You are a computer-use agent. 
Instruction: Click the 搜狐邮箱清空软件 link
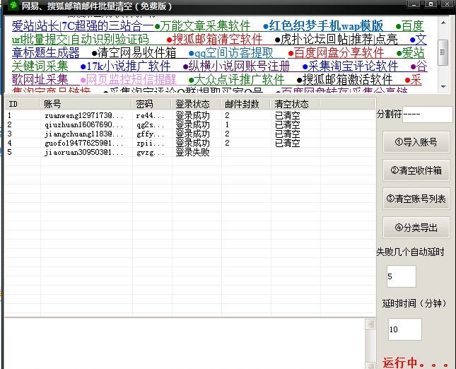(x=218, y=40)
